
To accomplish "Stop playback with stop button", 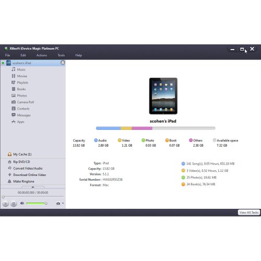I will coord(14,203).
